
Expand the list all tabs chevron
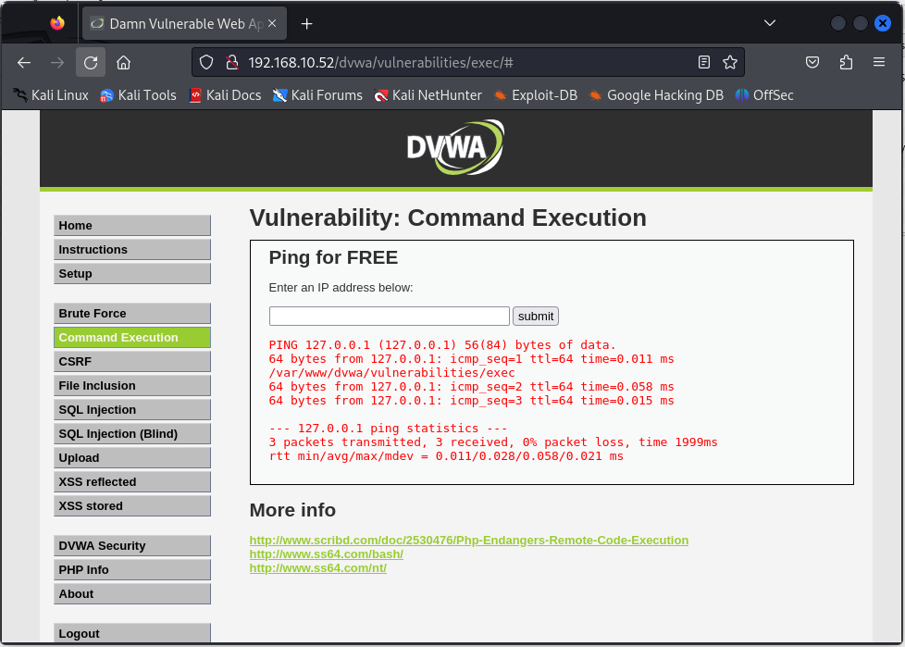769,23
